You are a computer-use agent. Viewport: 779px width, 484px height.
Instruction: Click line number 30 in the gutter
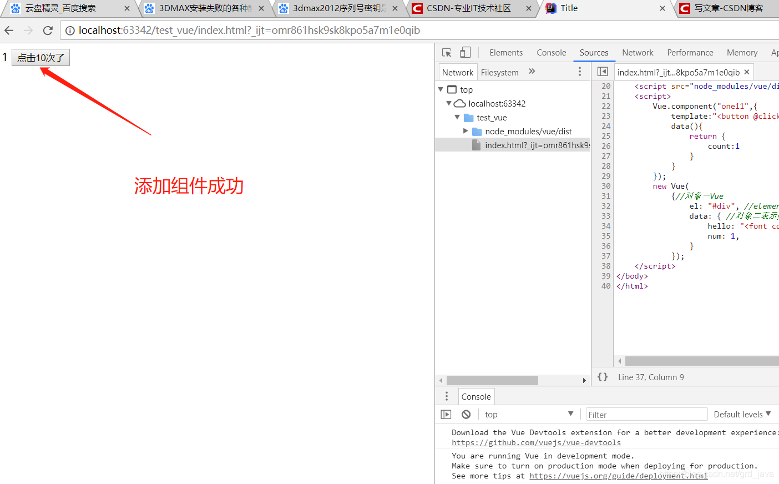pyautogui.click(x=606, y=186)
